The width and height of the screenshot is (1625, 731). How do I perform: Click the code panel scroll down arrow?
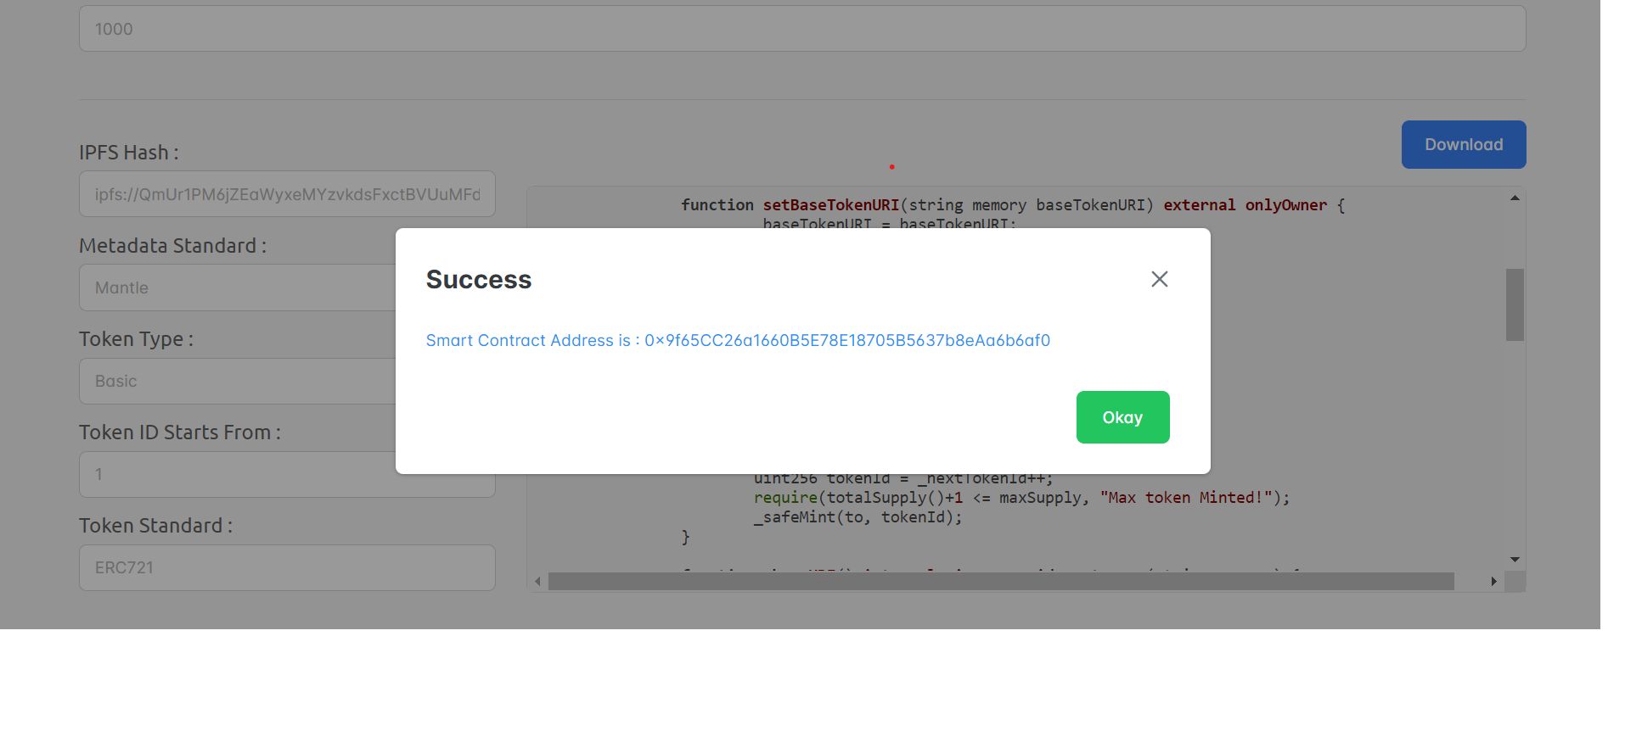1515,560
